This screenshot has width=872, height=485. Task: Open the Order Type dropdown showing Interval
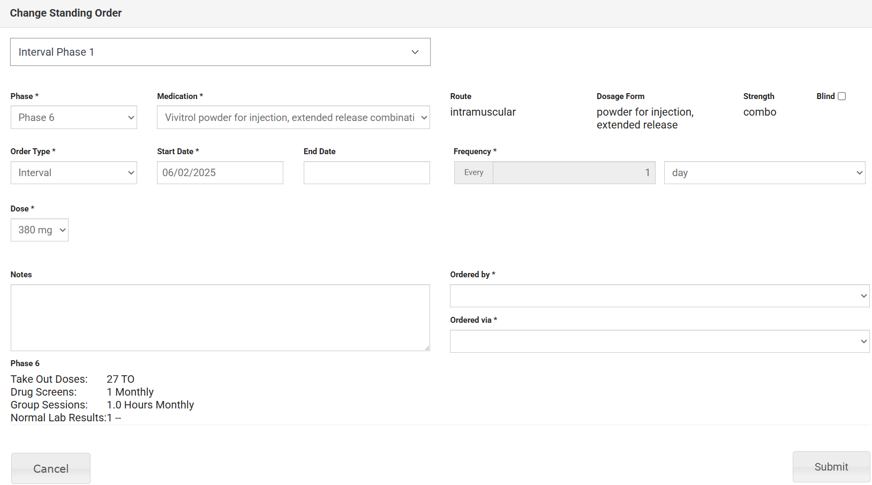(73, 173)
